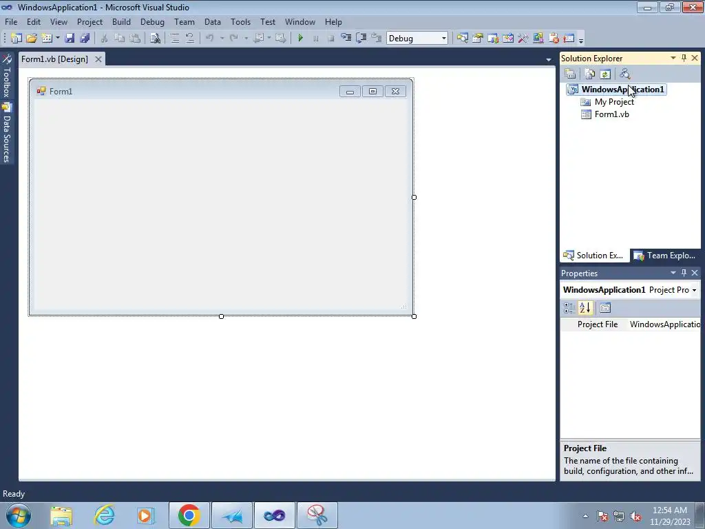Open the Properties object selector dropdown
The image size is (705, 529).
pyautogui.click(x=694, y=290)
